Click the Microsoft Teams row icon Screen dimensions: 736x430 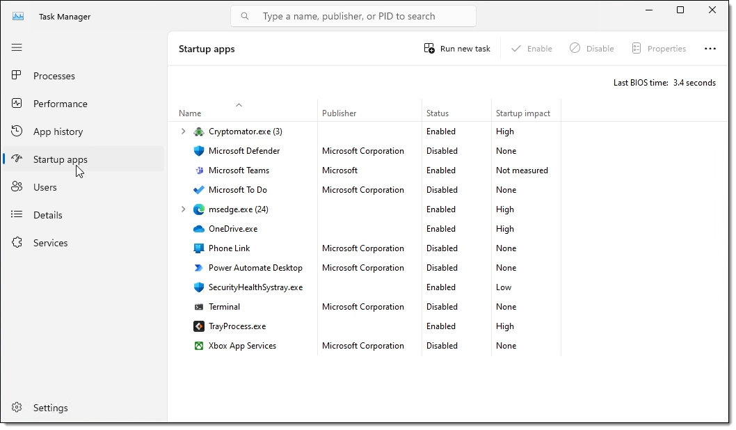199,170
